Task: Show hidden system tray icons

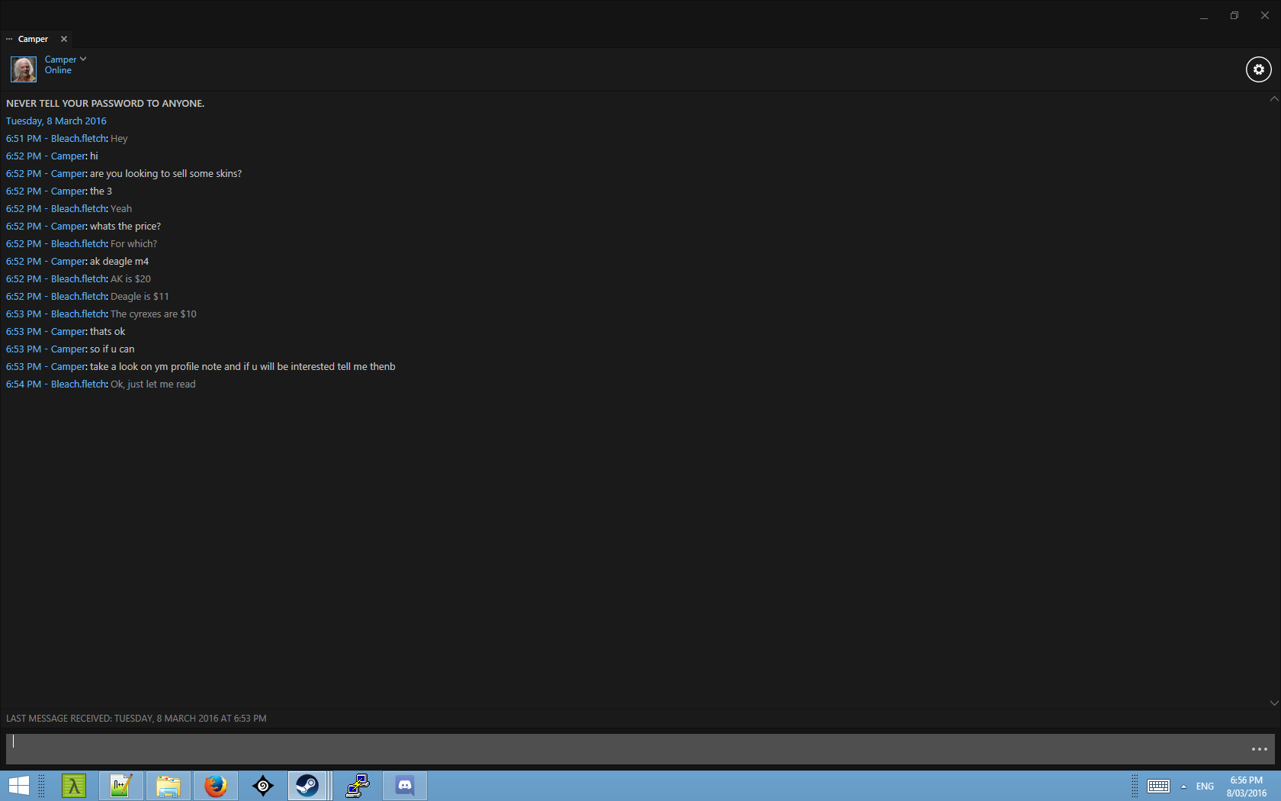Action: (x=1183, y=787)
